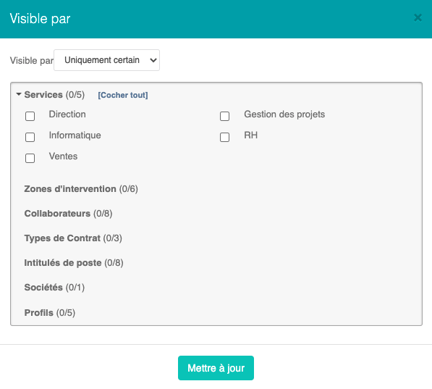Close the Visible par dialog
The image size is (432, 389).
pyautogui.click(x=418, y=17)
